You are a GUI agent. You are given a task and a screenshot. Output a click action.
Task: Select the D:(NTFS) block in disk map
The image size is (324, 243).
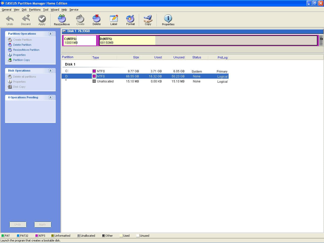pos(208,40)
